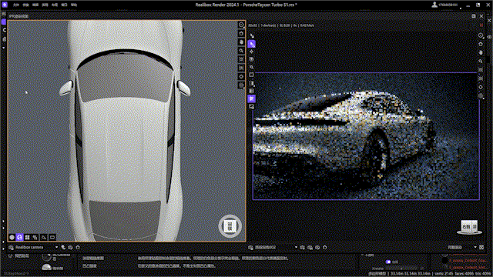Open the Realibox camera dropdown
The height and width of the screenshot is (277, 493).
[34, 248]
